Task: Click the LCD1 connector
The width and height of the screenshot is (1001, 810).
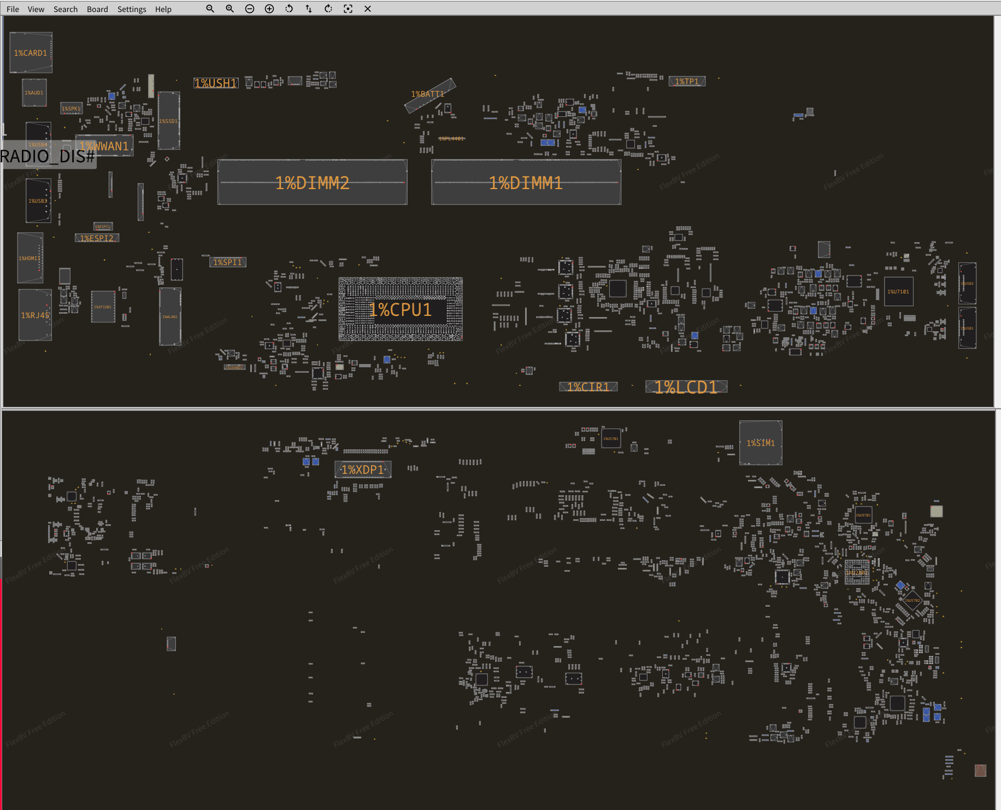Action: [x=686, y=387]
